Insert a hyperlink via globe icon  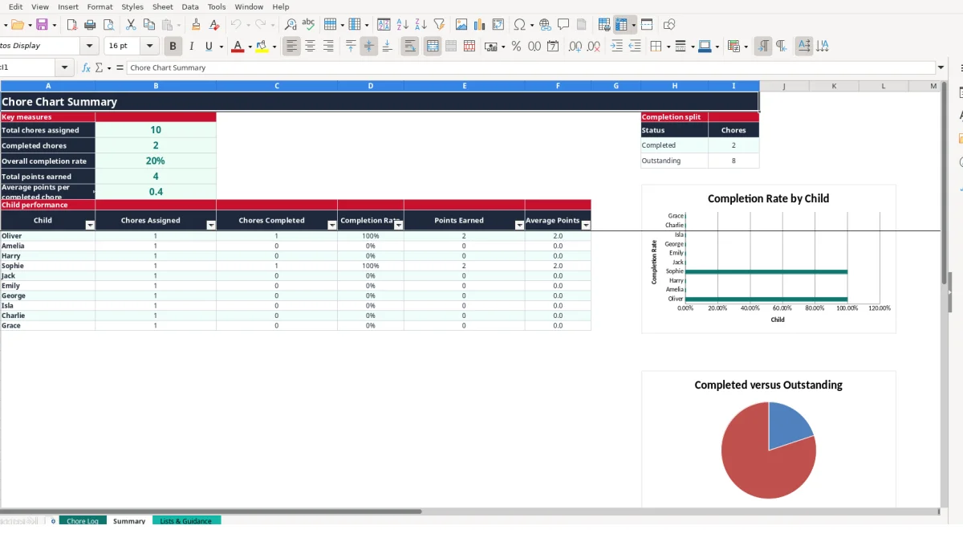[x=545, y=25]
